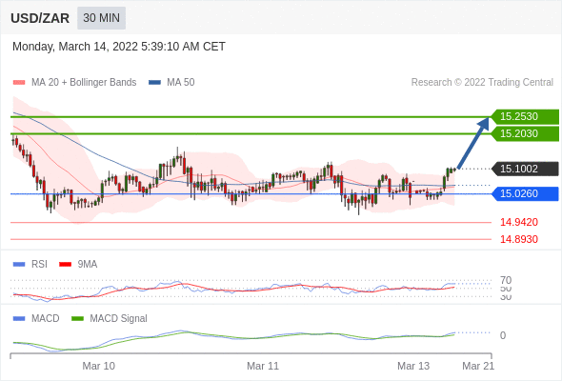Click the date line 'Monday, March 14, 2022 5:39:10 AM CET'
Viewport: 562px width, 381px height.
tap(119, 47)
